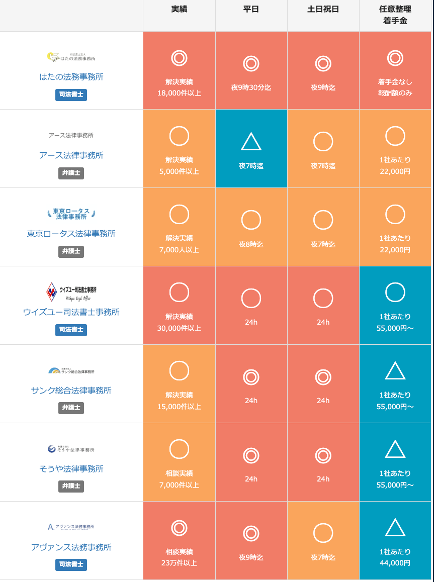
Task: Open the そうや法律事務所 text link
Action: tap(71, 469)
